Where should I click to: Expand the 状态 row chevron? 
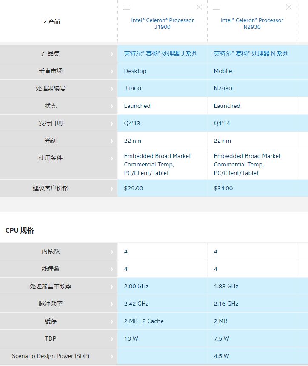pos(112,107)
